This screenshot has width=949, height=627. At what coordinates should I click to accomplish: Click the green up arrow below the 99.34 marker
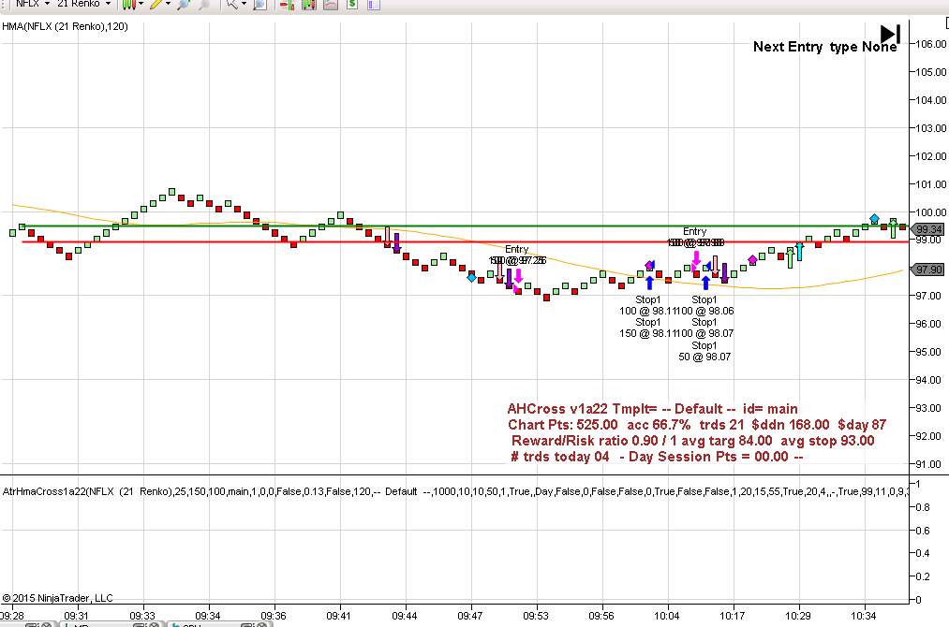[x=893, y=229]
